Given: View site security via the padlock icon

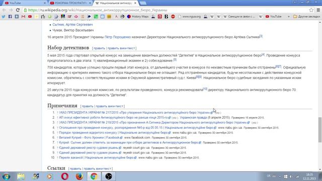Looking at the screenshot, I should pos(25,10).
